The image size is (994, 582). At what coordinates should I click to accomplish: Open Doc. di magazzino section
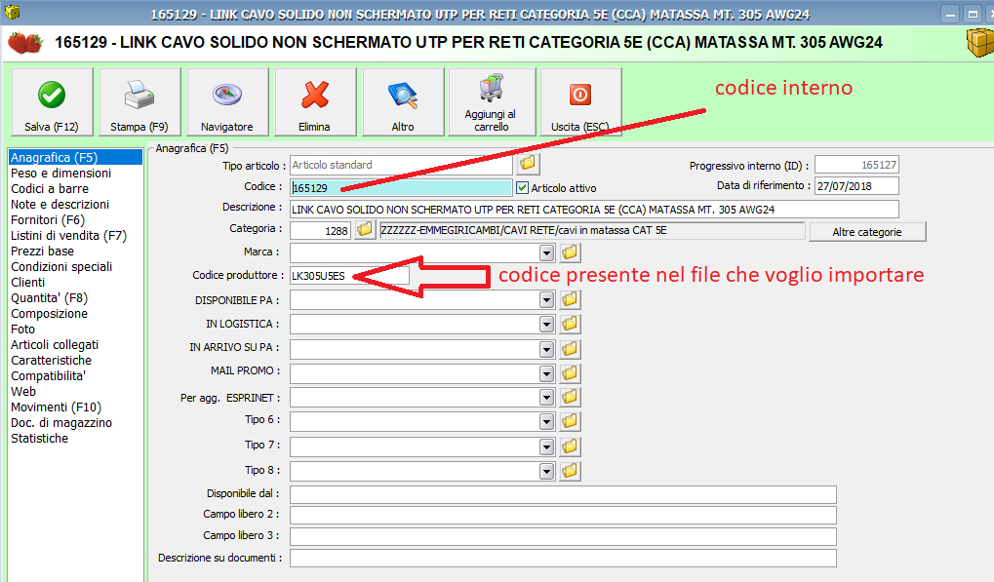[61, 423]
